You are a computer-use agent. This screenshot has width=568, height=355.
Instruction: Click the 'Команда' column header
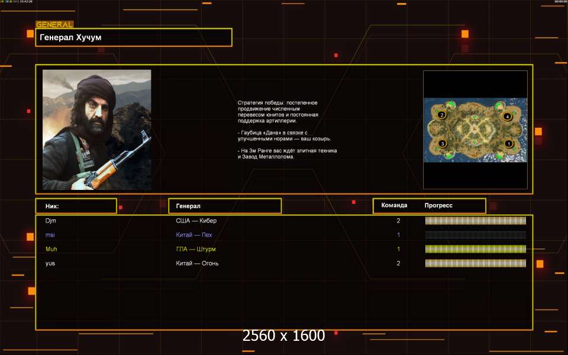(394, 205)
